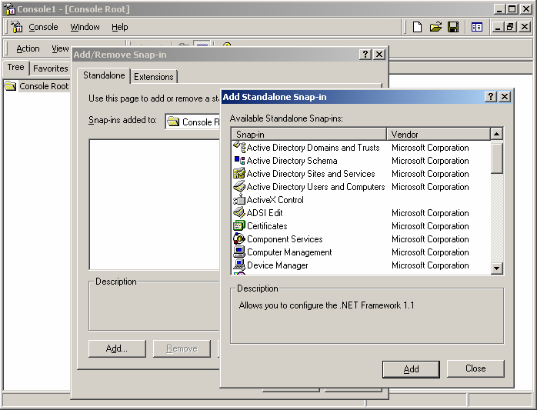537x410 pixels.
Task: Select 'Active Directory Schema' row text
Action: tap(292, 161)
